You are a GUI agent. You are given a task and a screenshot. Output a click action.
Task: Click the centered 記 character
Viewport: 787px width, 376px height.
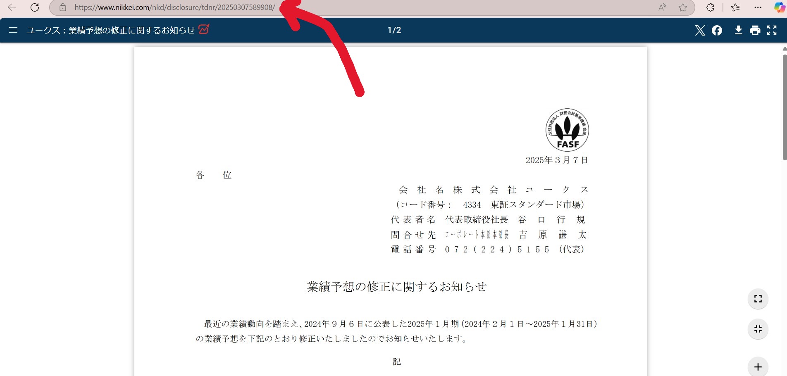(x=397, y=362)
